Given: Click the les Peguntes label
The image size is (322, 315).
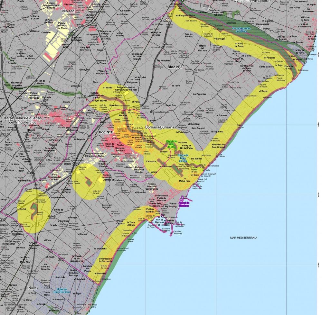Looking at the screenshot, I should pyautogui.click(x=199, y=94).
